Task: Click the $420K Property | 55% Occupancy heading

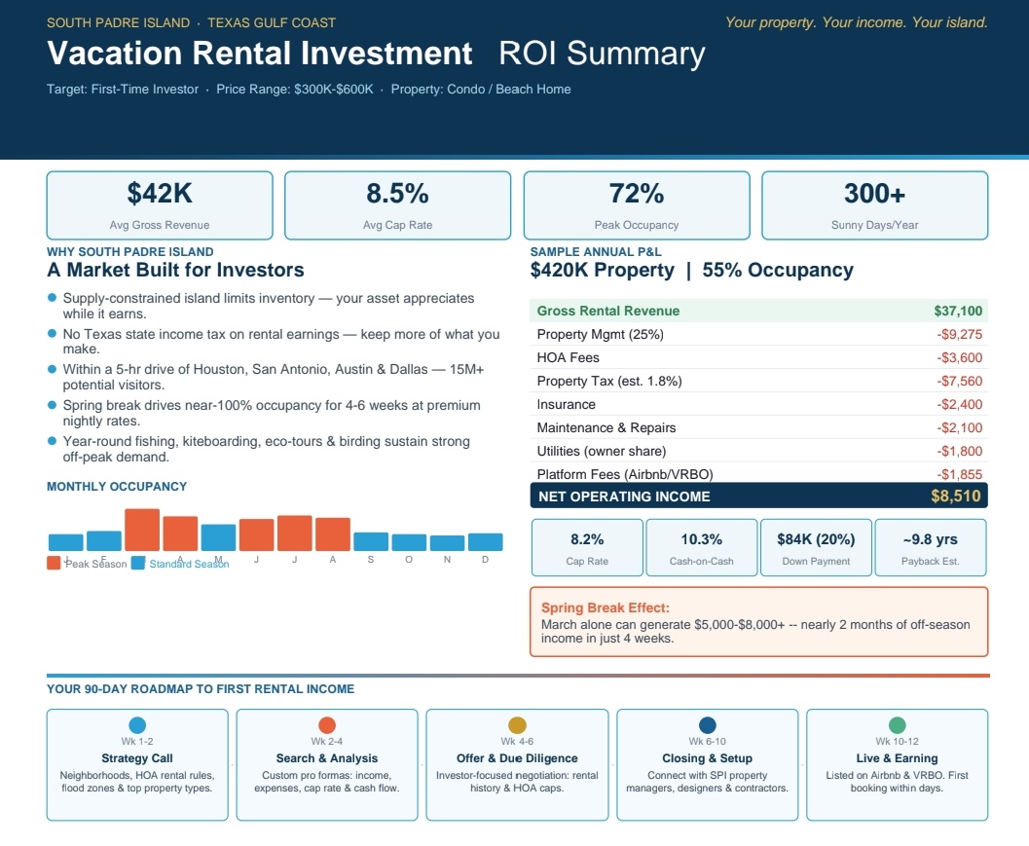Action: pyautogui.click(x=692, y=270)
